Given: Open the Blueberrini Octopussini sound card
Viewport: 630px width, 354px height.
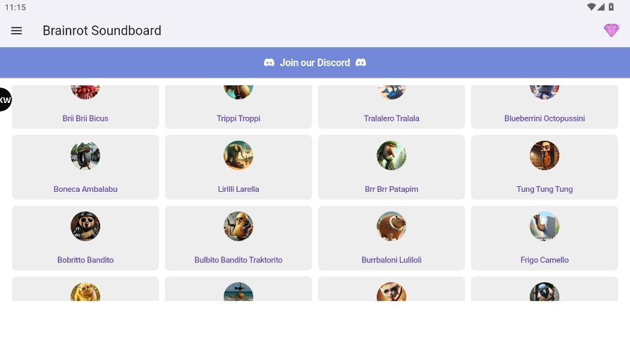Looking at the screenshot, I should pos(545,107).
